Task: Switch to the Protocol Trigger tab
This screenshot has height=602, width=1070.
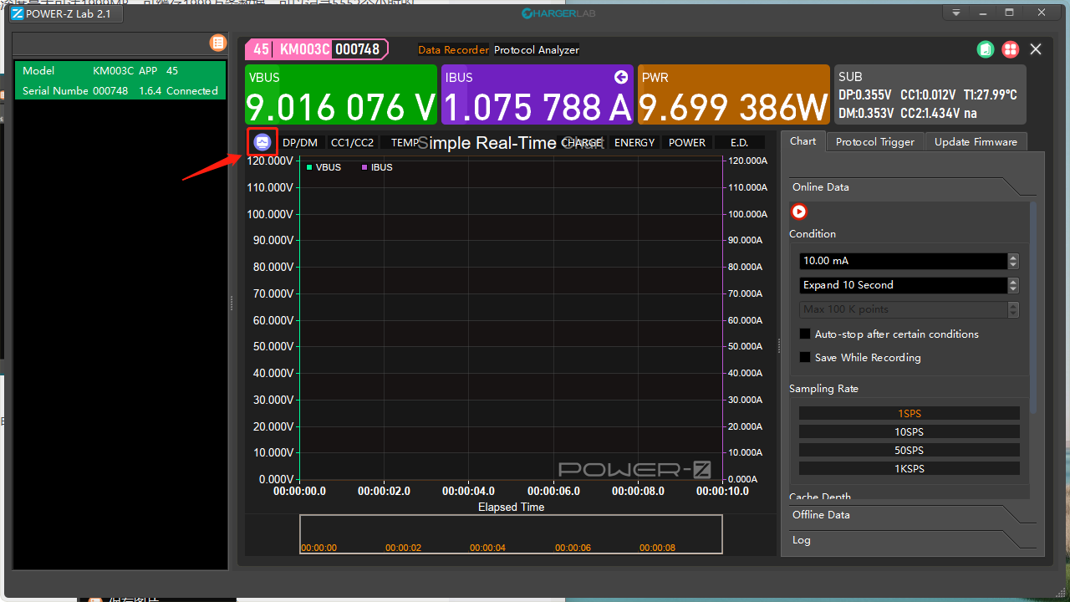Action: (x=874, y=141)
